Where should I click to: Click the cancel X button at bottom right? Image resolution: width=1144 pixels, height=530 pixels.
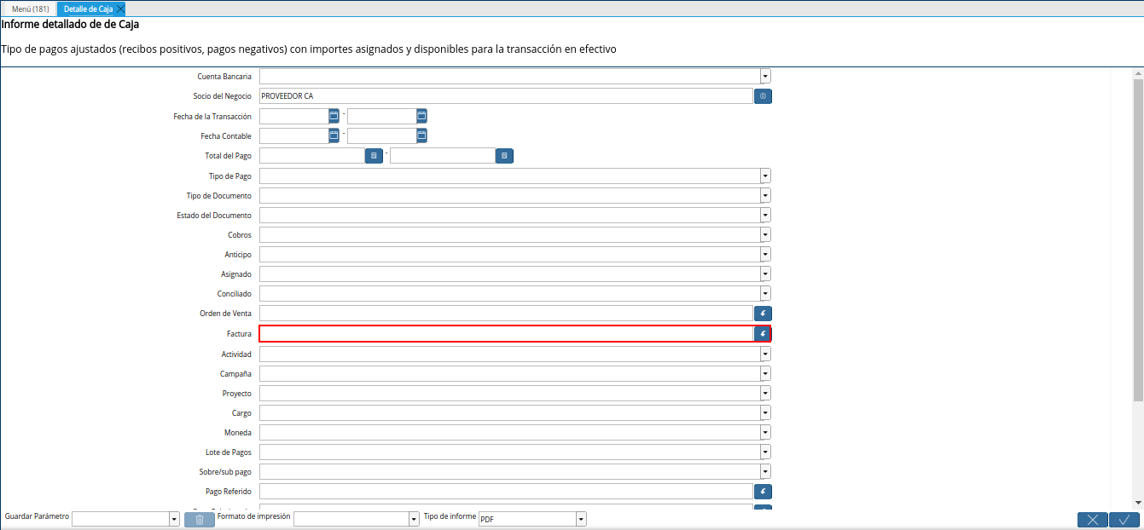pyautogui.click(x=1093, y=519)
